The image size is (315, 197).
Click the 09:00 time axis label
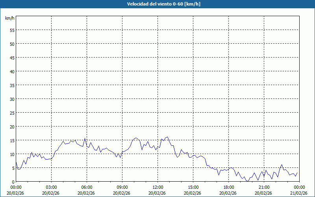[x=122, y=187]
